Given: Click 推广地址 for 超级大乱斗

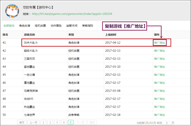Looking at the screenshot, I should (x=160, y=51).
